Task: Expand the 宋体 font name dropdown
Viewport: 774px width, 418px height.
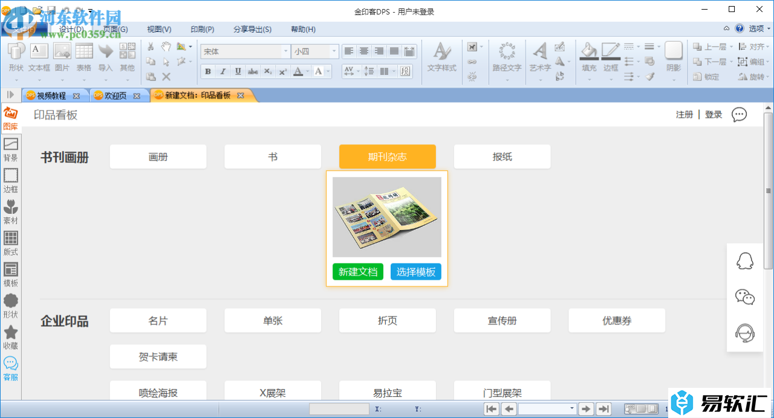Action: click(x=285, y=52)
